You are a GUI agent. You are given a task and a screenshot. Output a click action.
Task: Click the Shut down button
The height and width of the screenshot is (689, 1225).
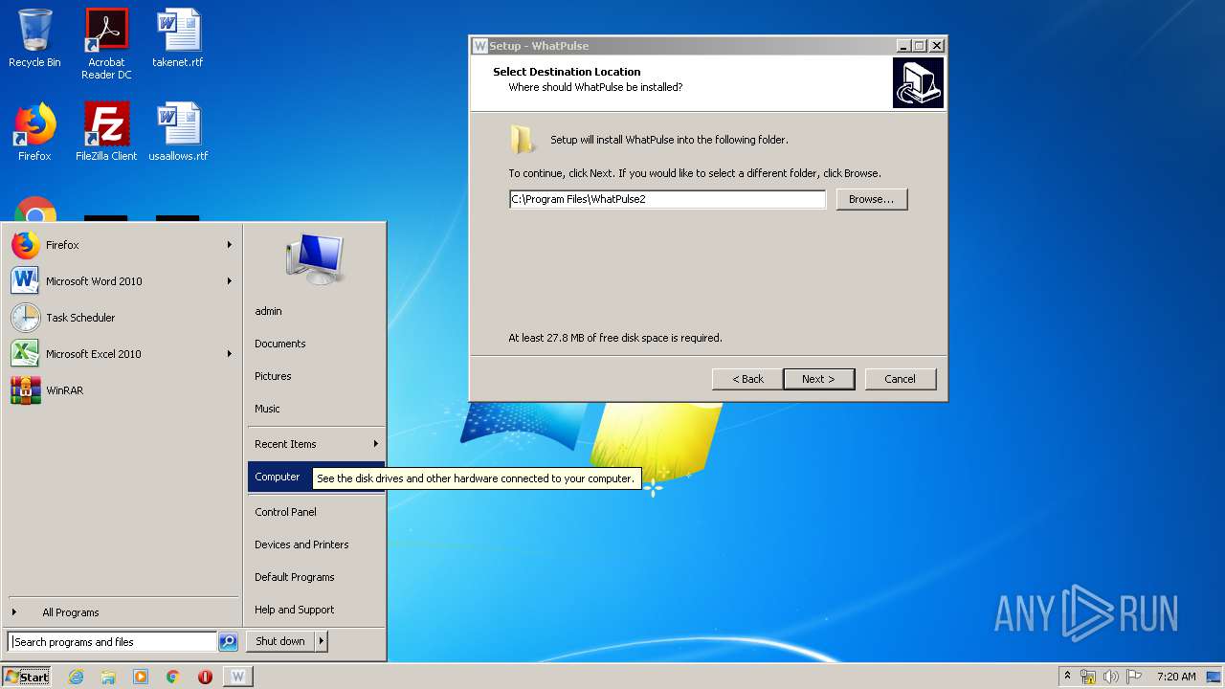pyautogui.click(x=280, y=641)
